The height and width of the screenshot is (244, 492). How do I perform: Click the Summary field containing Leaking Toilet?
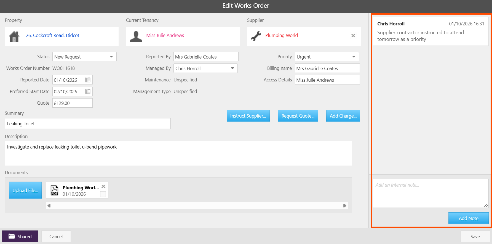click(88, 124)
